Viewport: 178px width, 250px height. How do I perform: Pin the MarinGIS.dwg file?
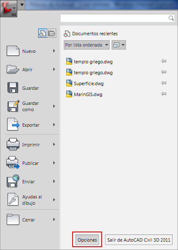click(163, 94)
